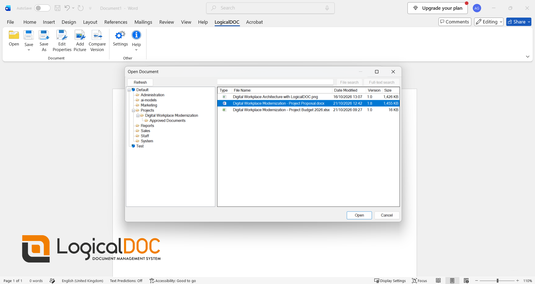The height and width of the screenshot is (284, 535).
Task: Open the Comments pane button
Action: (x=455, y=22)
